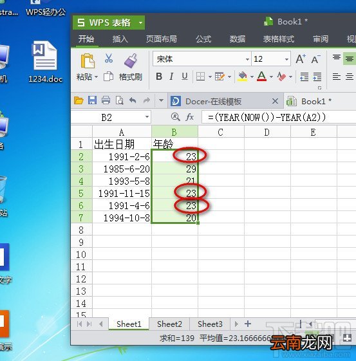Image resolution: width=356 pixels, height=361 pixels.
Task: Switch to the 开始 ribbon tab
Action: [x=86, y=39]
